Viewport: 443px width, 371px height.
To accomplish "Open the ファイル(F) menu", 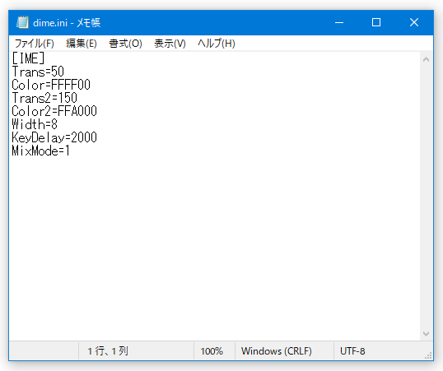I will (x=35, y=44).
